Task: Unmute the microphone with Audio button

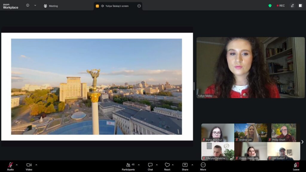Action: point(10,166)
